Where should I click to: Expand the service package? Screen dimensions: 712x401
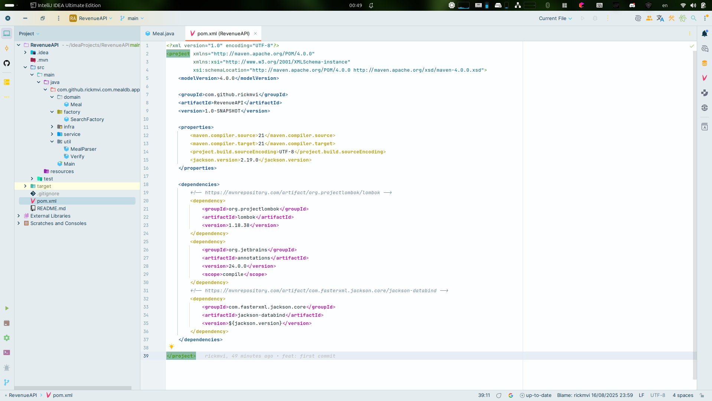(x=52, y=134)
